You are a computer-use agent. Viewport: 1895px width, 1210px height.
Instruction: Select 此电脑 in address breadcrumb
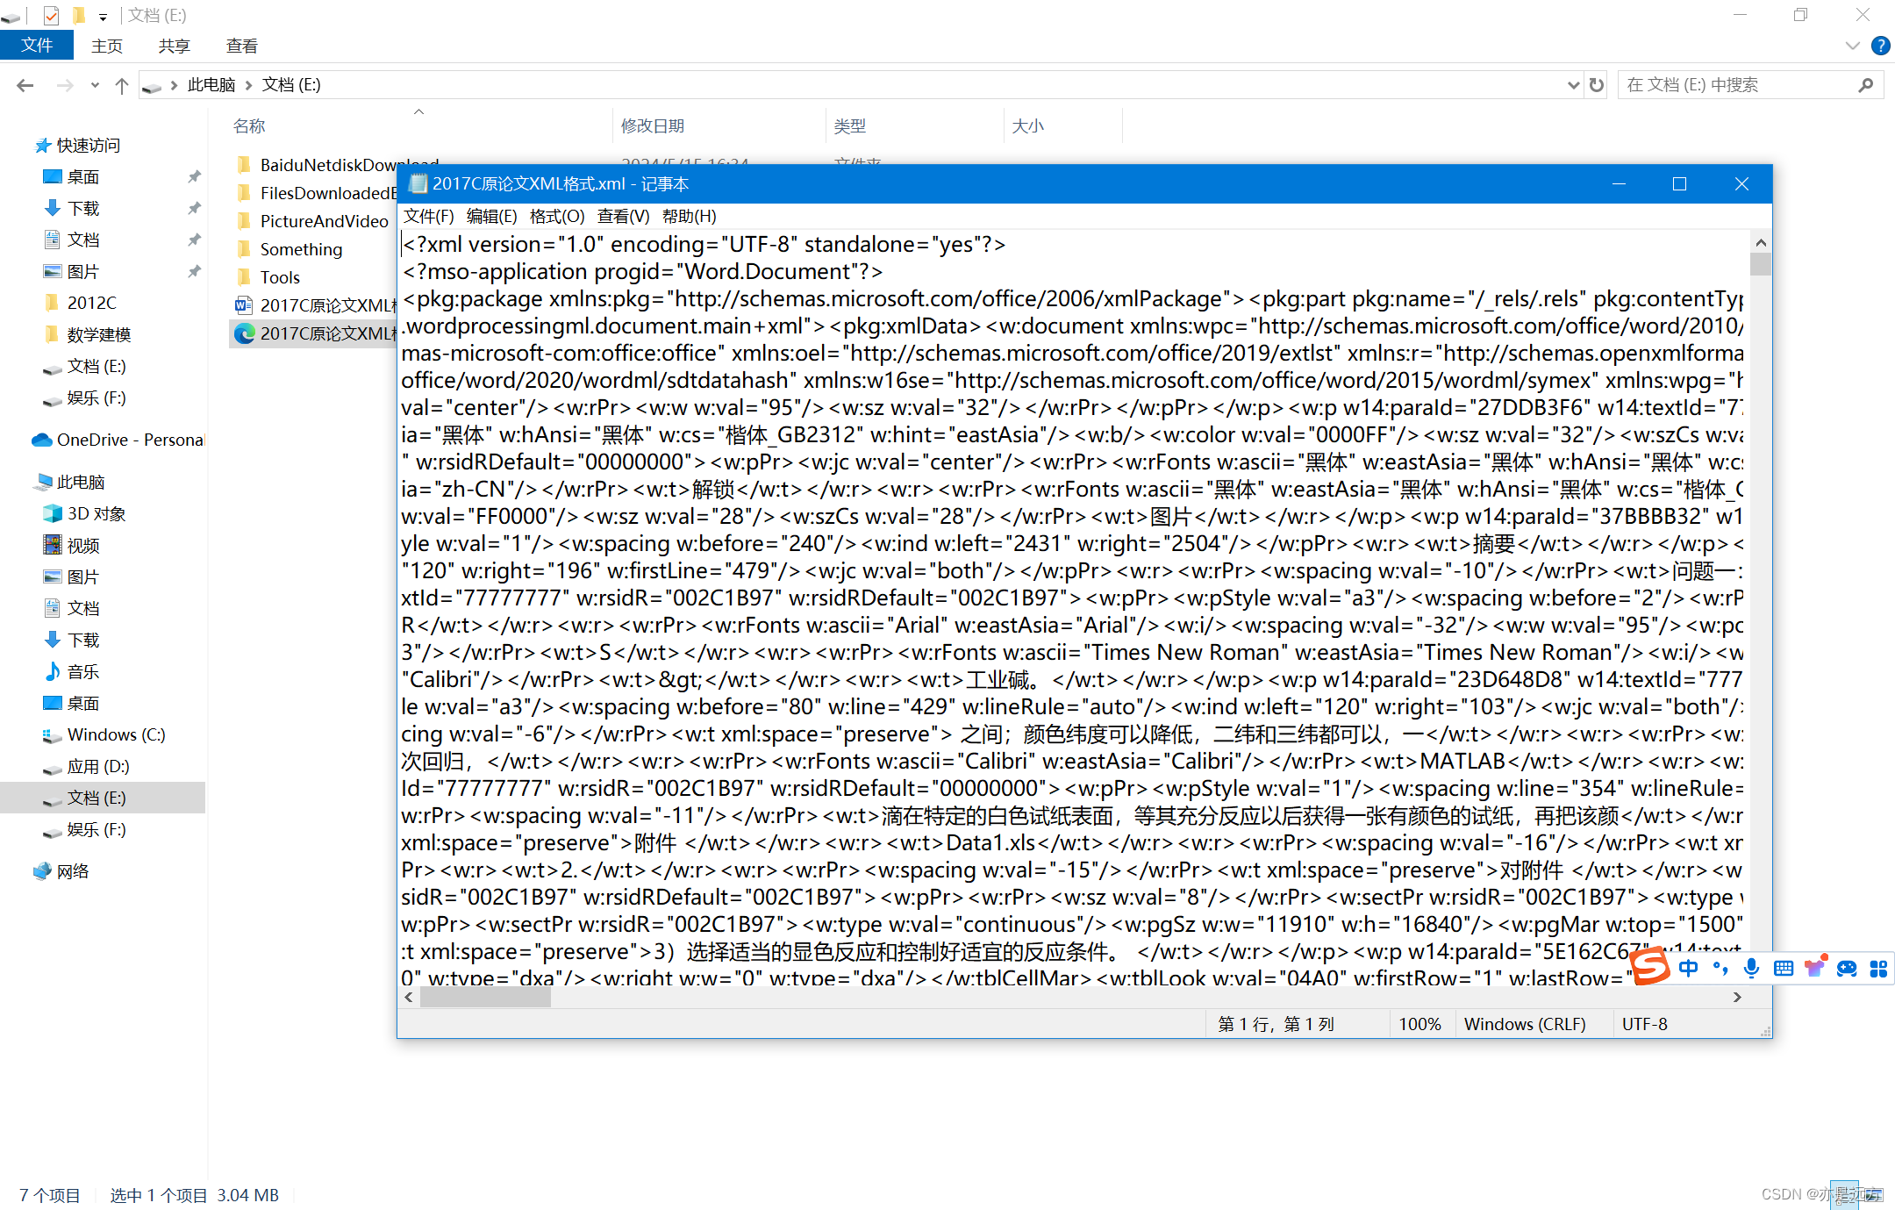[x=211, y=85]
